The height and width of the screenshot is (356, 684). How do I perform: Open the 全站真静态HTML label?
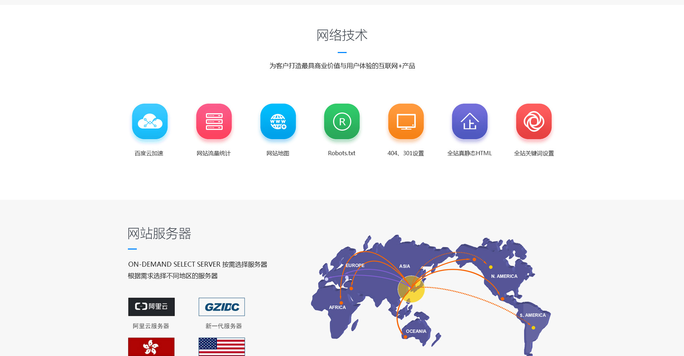470,153
